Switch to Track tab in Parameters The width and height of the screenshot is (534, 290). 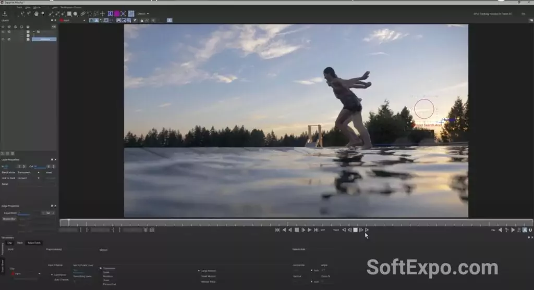pyautogui.click(x=20, y=243)
